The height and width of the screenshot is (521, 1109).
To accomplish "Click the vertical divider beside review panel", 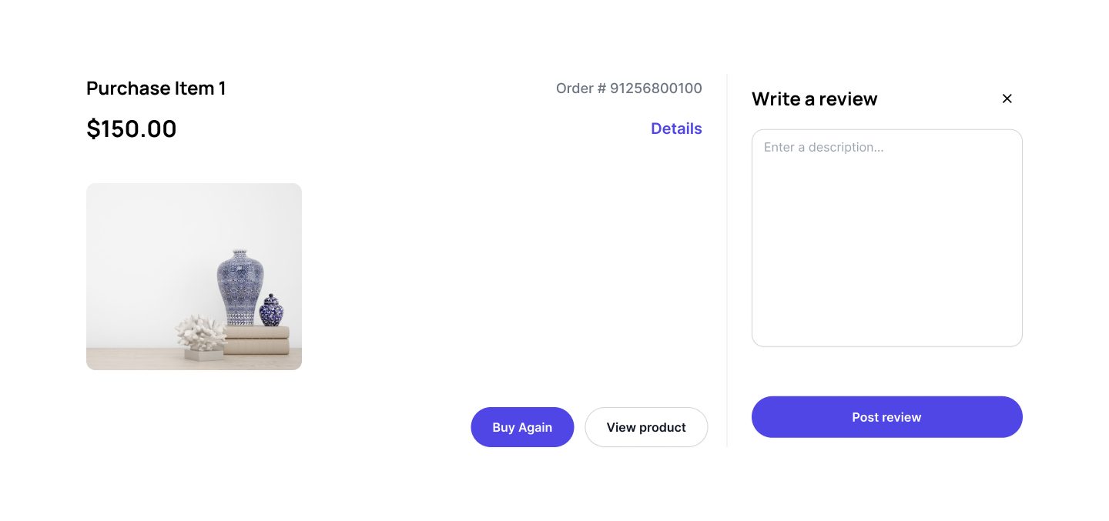I will pyautogui.click(x=727, y=260).
